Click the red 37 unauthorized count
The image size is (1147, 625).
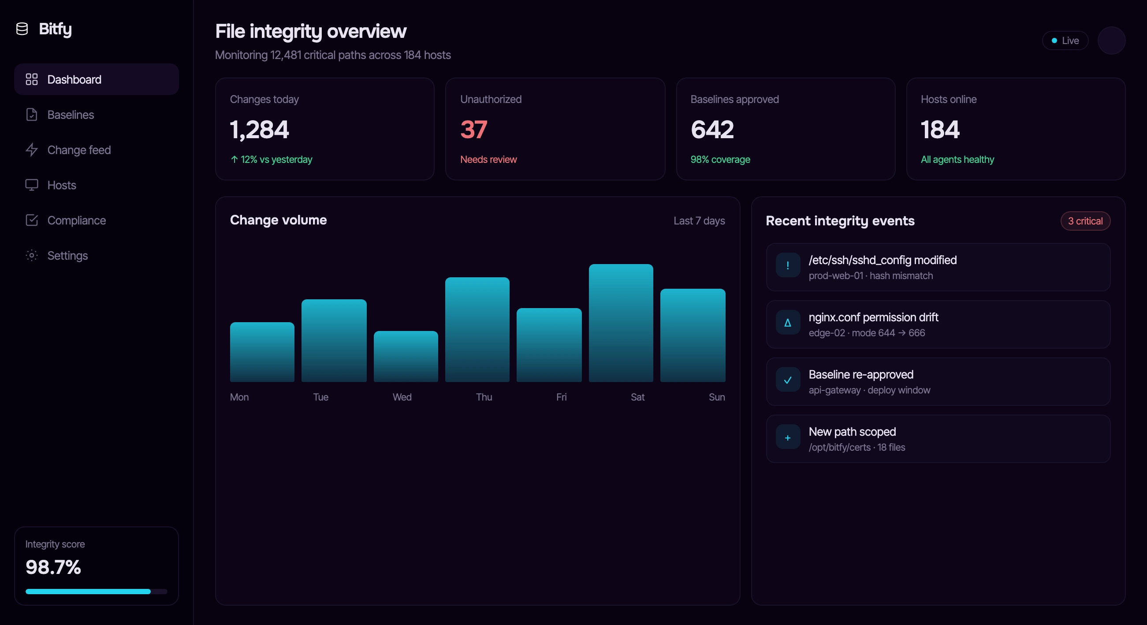(473, 129)
